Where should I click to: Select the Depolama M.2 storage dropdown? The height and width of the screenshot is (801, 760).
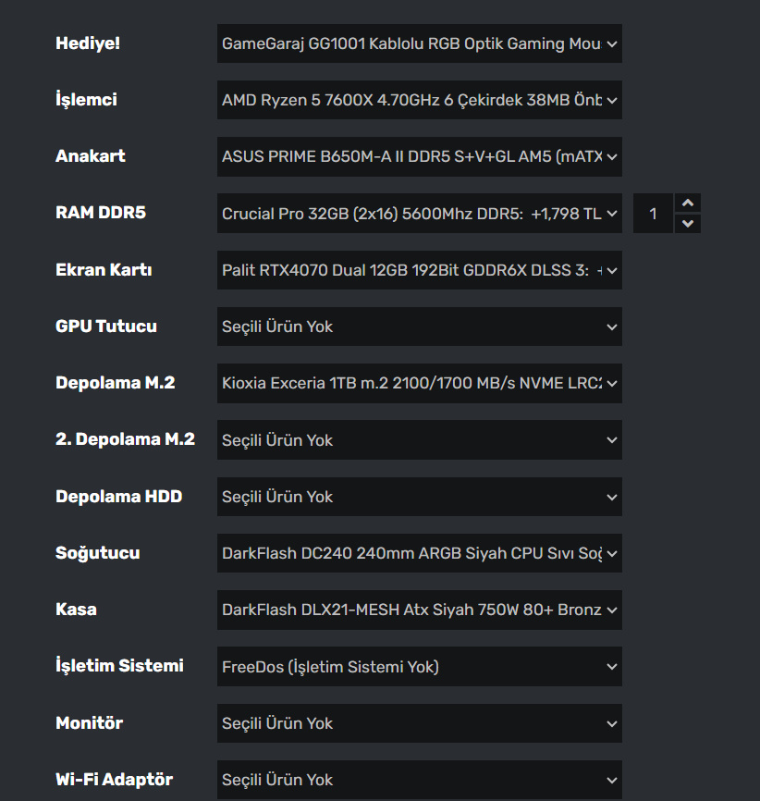[419, 383]
